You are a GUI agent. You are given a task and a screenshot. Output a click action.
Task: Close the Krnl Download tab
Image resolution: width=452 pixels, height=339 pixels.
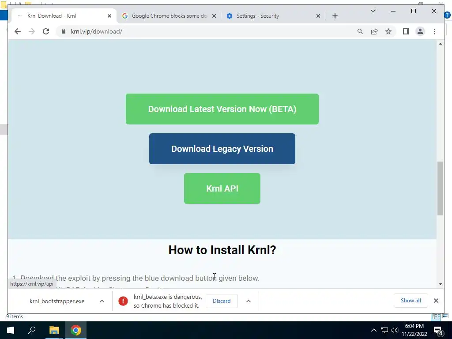click(109, 16)
